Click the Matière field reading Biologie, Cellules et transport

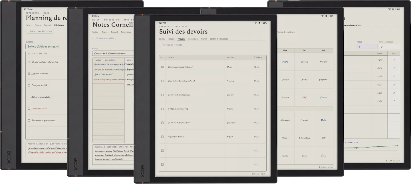(x=46, y=46)
